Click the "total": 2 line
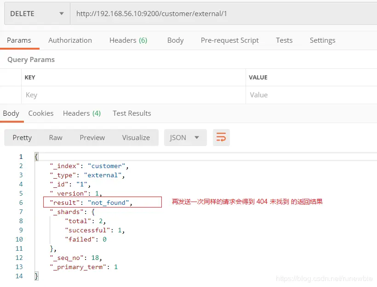 point(86,221)
